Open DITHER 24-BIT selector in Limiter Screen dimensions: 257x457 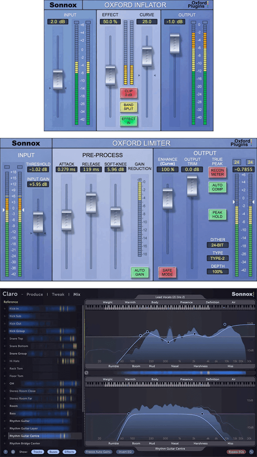(x=217, y=245)
